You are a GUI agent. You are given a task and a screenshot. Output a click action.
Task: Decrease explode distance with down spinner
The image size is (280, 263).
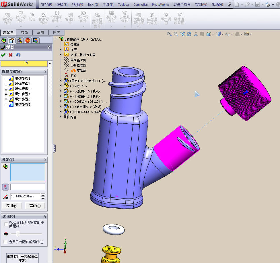(43, 198)
